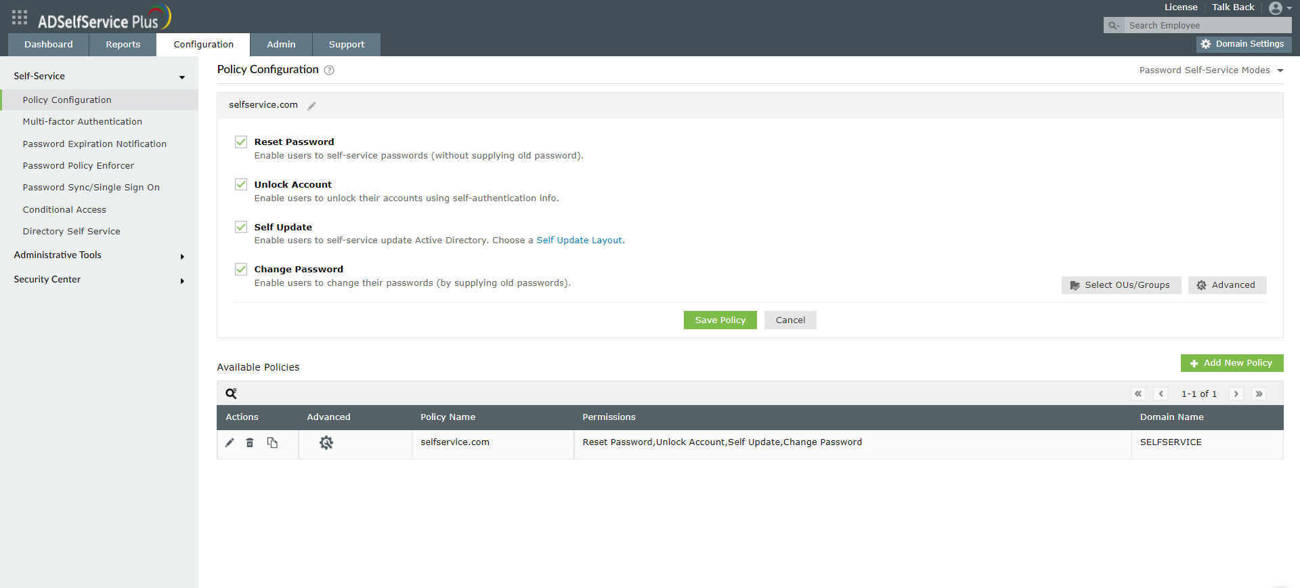The image size is (1300, 588).
Task: Open Policy Configuration help icon
Action: (329, 70)
